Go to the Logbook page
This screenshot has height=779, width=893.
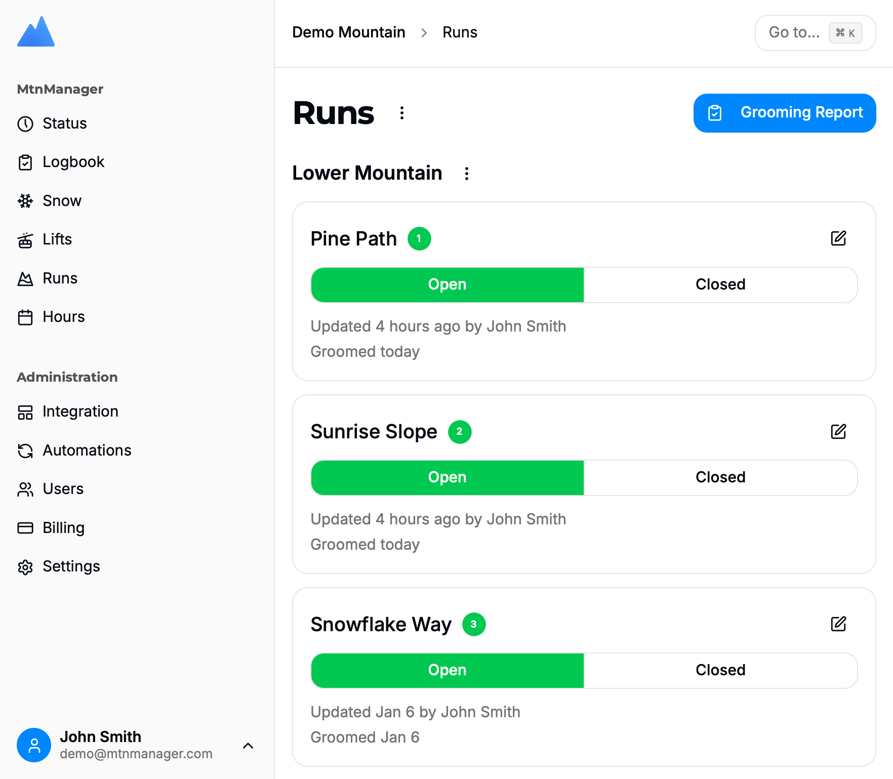73,162
